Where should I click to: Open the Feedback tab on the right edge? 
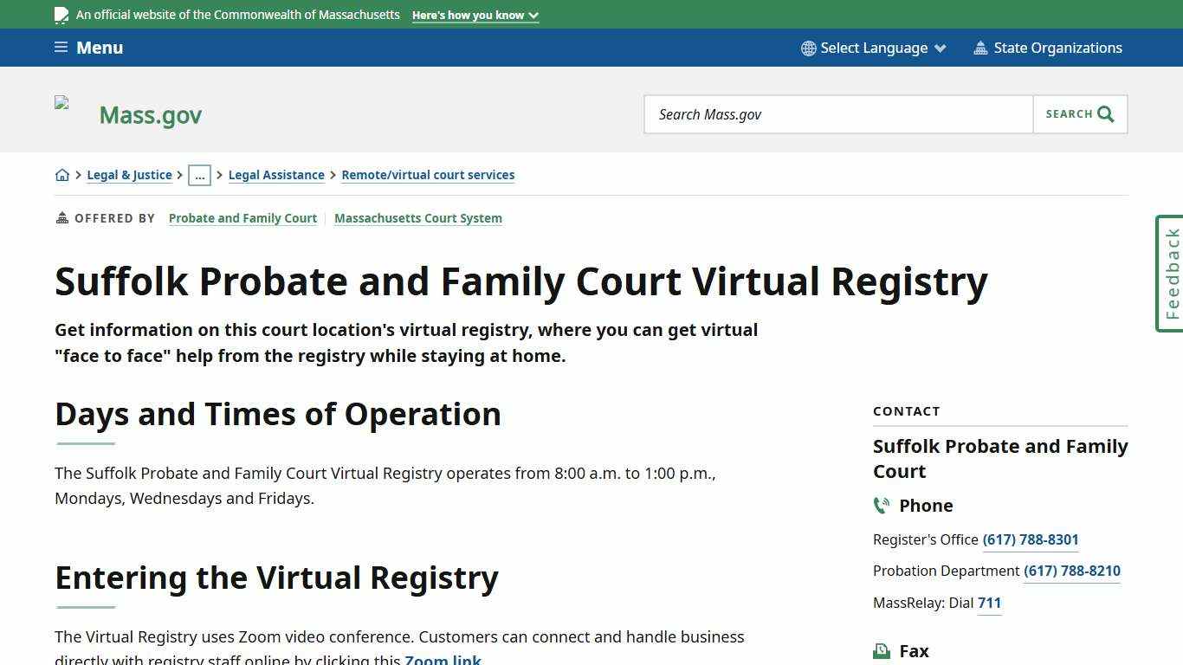click(1170, 273)
